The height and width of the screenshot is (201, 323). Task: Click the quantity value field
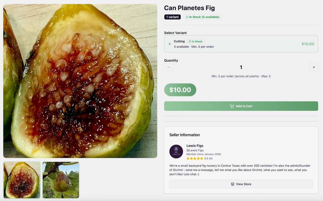(x=241, y=67)
